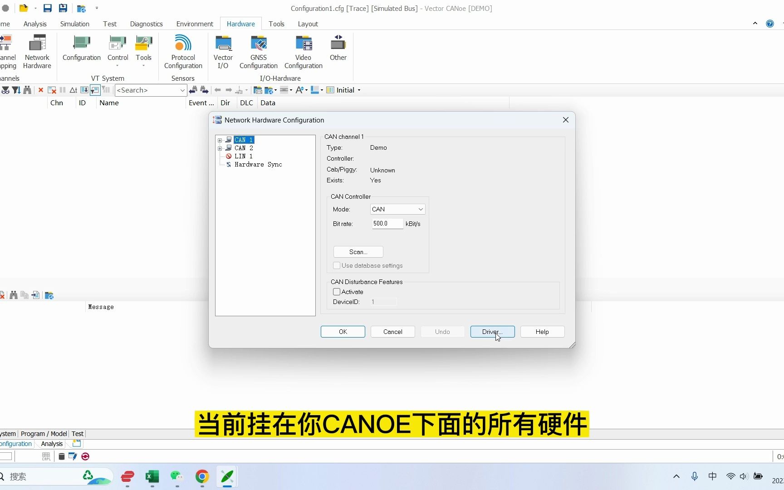The image size is (784, 490).
Task: Expand the CAN 1 tree node
Action: (x=220, y=140)
